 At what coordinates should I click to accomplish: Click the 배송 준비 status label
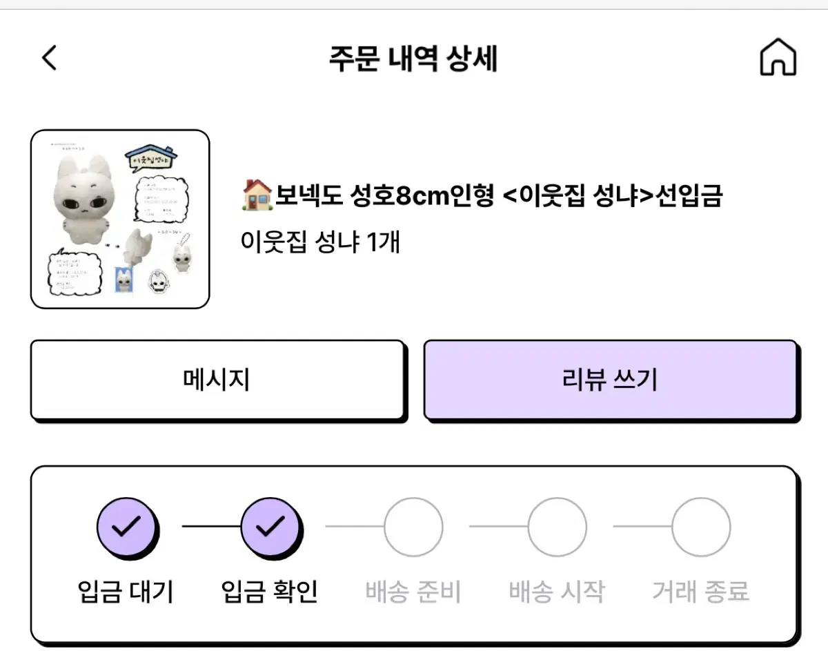click(413, 592)
